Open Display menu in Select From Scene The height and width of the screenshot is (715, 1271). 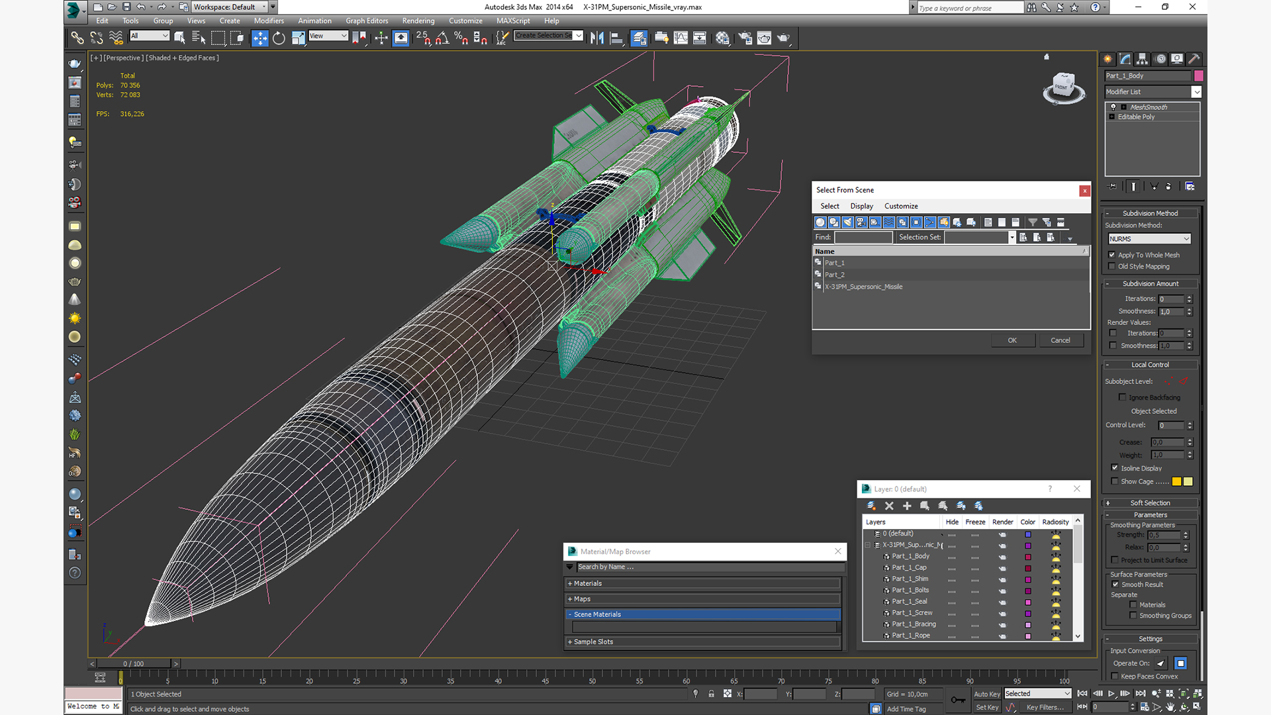point(861,206)
